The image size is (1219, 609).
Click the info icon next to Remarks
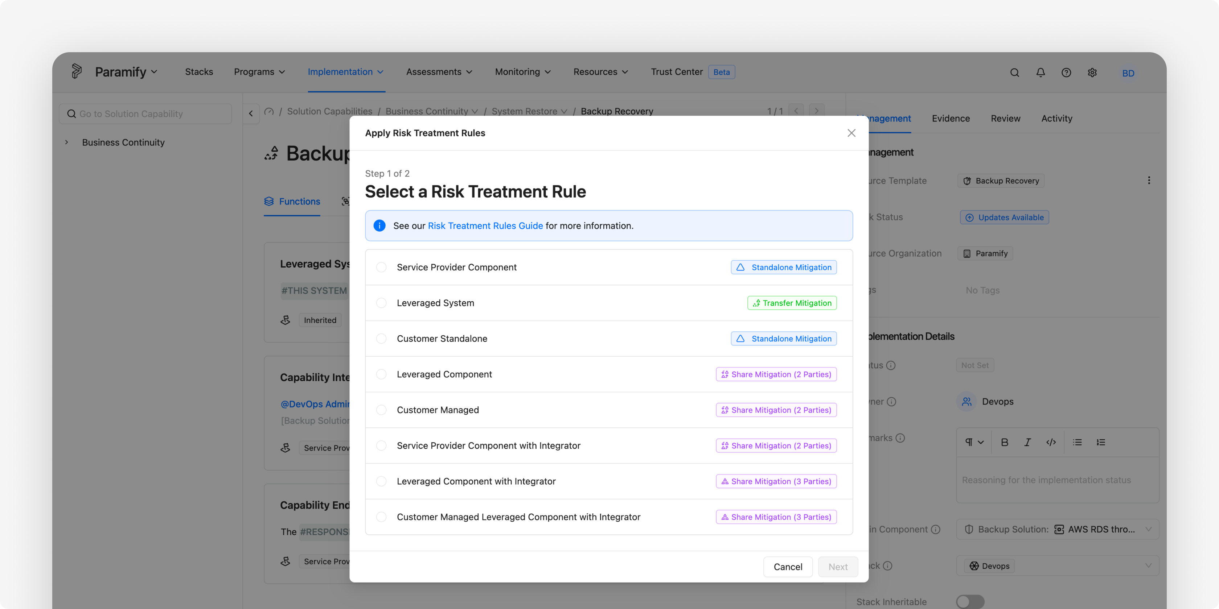pyautogui.click(x=900, y=438)
